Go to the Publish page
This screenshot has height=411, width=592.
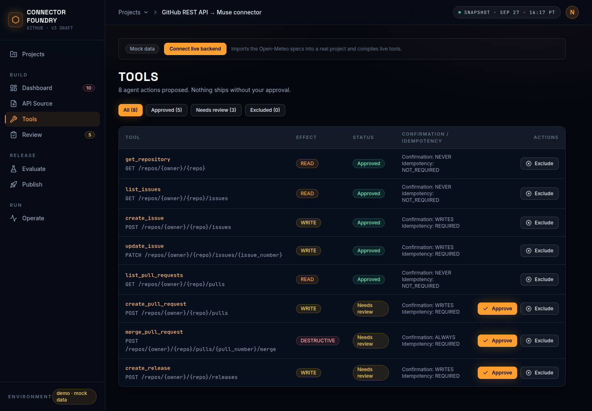point(52,185)
